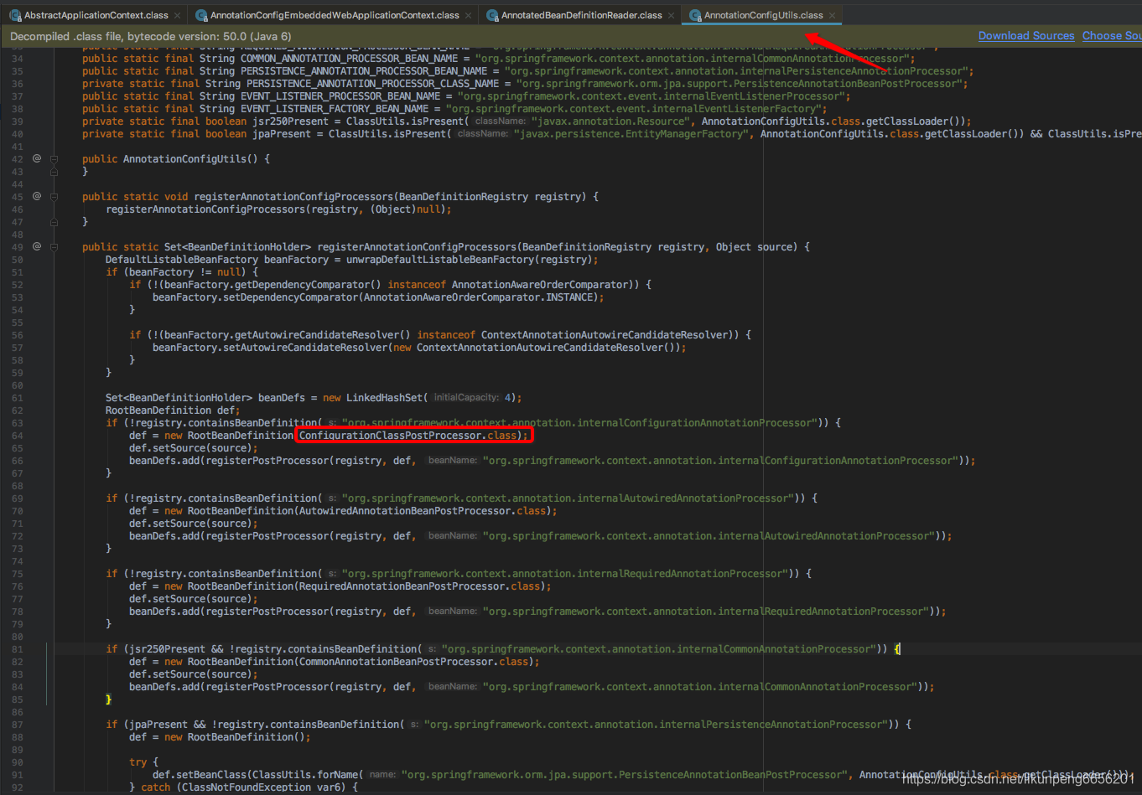Click 'RootBeanDefinition def;' on line 62
This screenshot has height=795, width=1142.
173,410
